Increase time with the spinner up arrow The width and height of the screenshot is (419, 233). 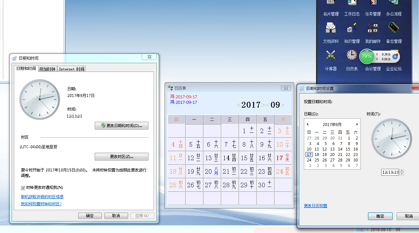click(402, 171)
